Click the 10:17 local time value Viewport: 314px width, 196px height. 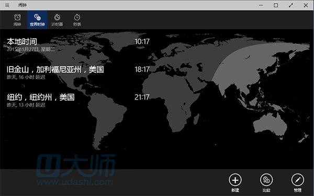coord(142,41)
